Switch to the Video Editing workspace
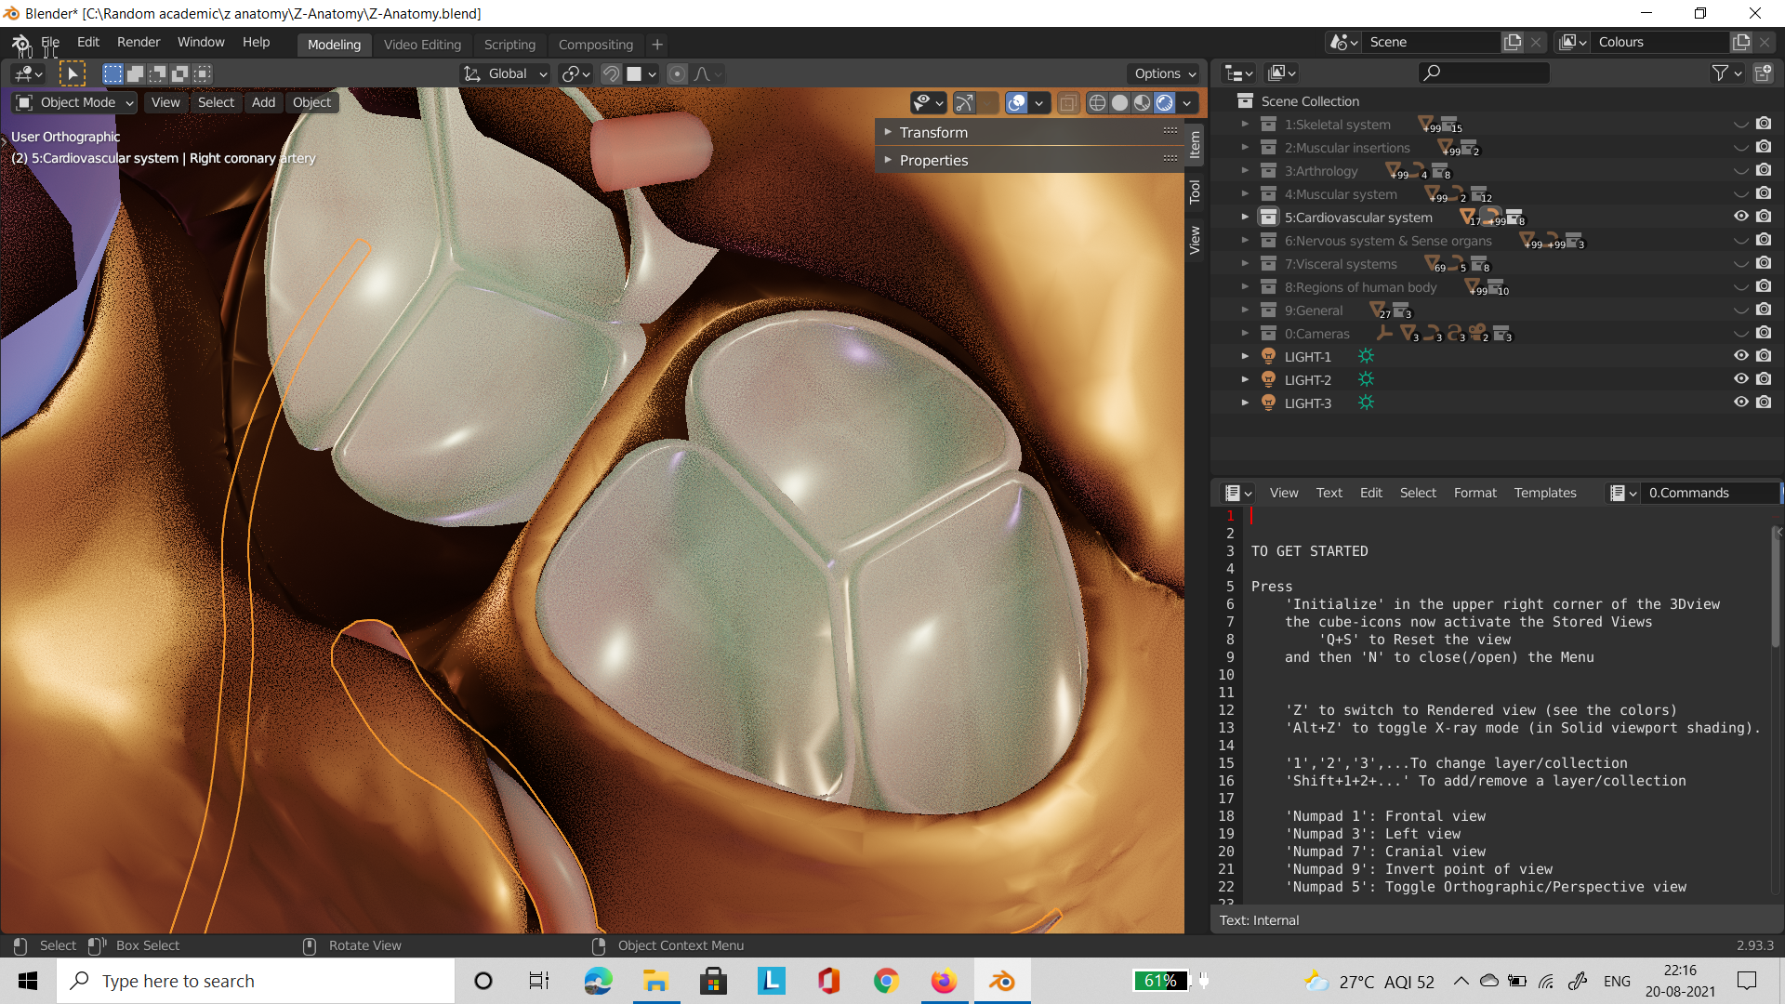 [x=422, y=45]
